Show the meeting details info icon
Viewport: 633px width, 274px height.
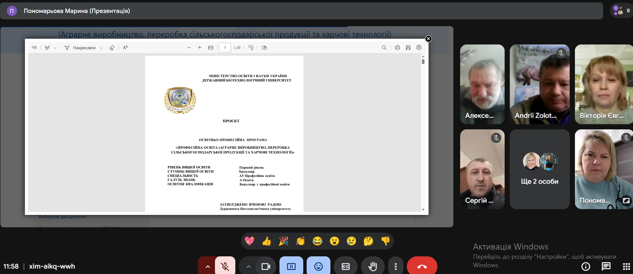coord(586,267)
